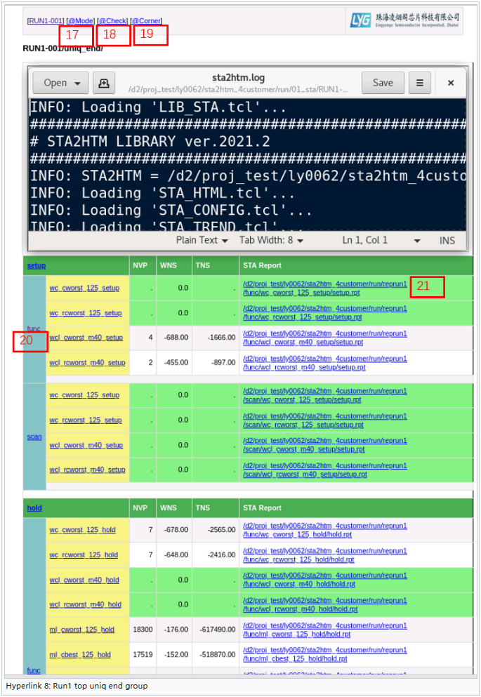481x697 pixels.
Task: Open the Plain Text language dropdown
Action: (202, 240)
